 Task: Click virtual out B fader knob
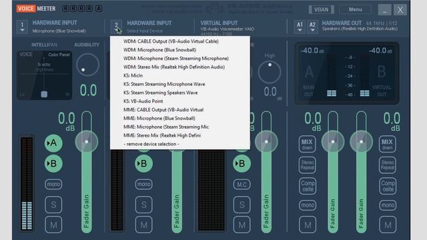pos(361,141)
